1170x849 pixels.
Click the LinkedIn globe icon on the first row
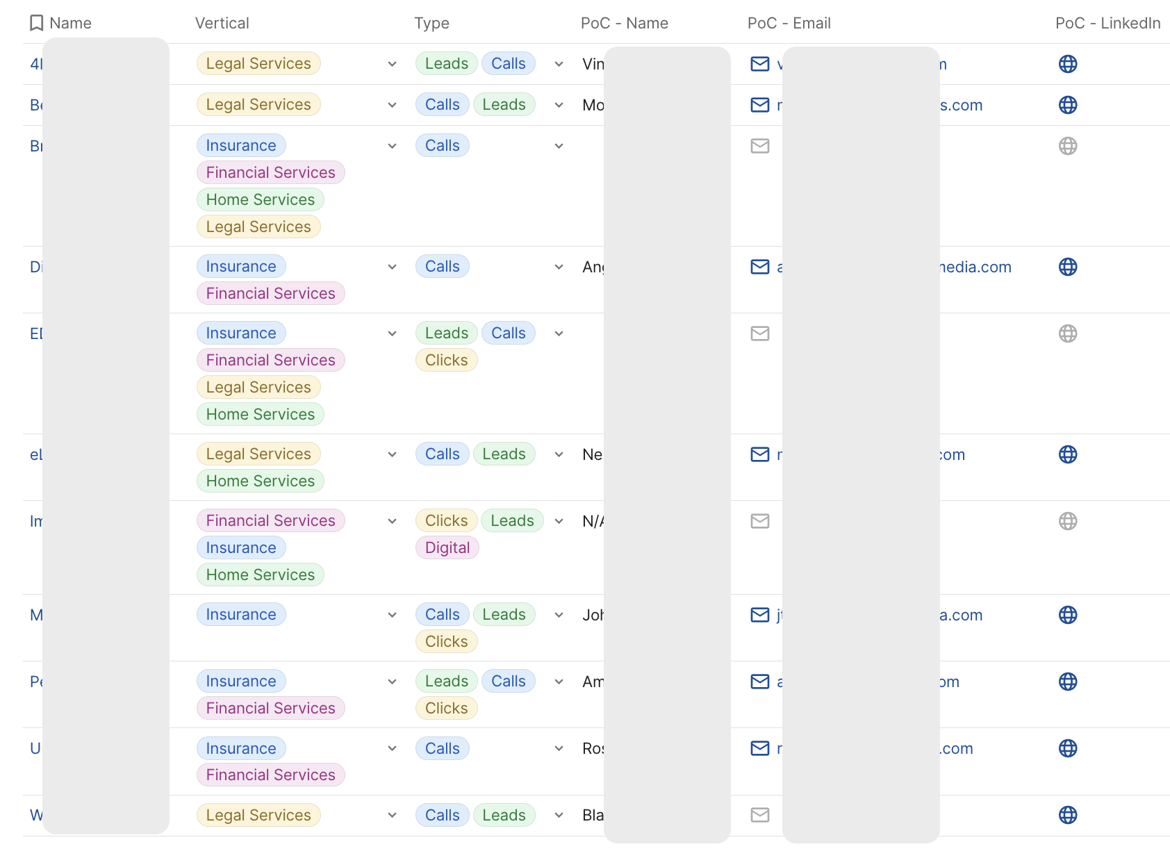[x=1068, y=63]
